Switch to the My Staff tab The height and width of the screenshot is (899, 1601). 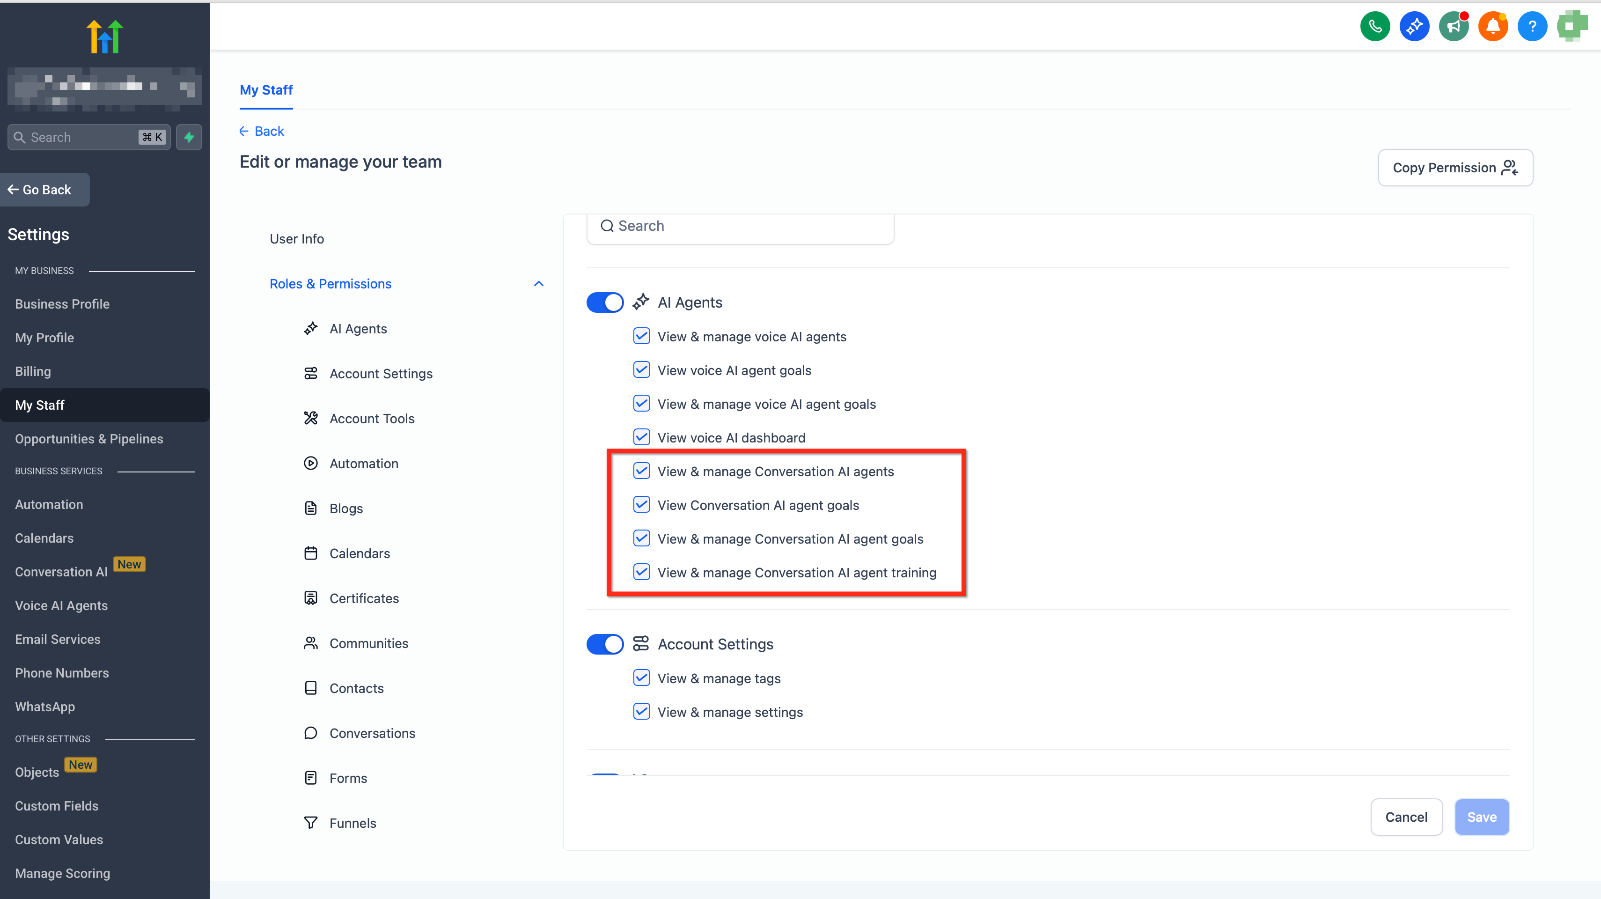point(266,90)
